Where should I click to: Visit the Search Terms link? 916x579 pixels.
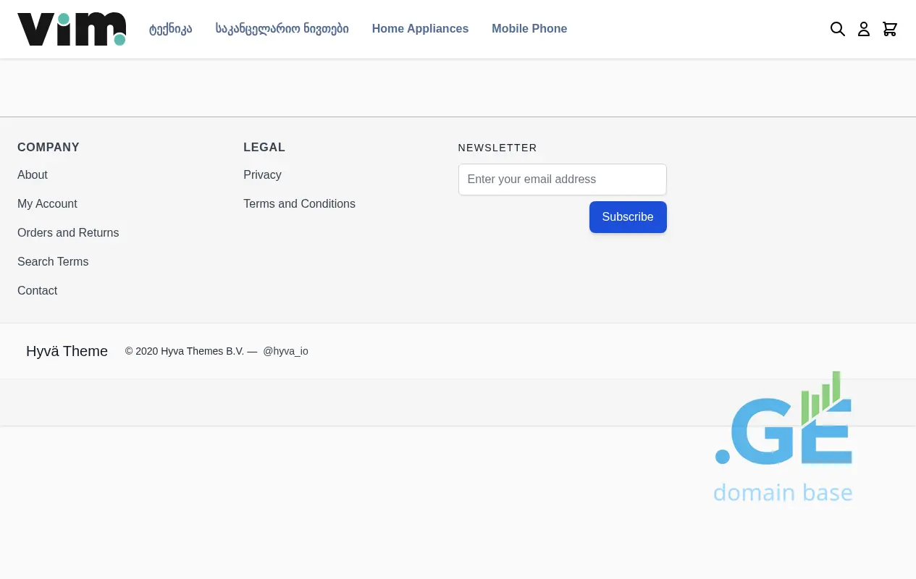point(53,262)
